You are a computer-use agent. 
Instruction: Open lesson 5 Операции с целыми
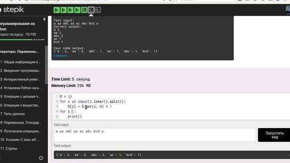(20, 96)
